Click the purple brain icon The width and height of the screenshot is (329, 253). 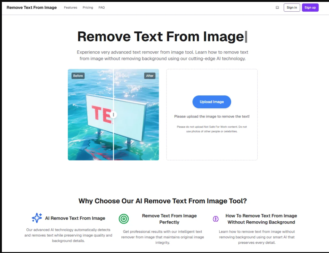pos(216,219)
